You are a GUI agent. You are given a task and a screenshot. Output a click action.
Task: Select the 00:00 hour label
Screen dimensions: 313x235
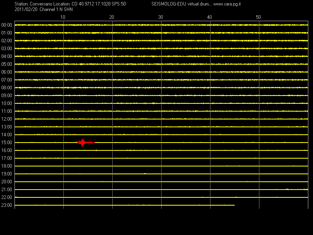[7, 25]
